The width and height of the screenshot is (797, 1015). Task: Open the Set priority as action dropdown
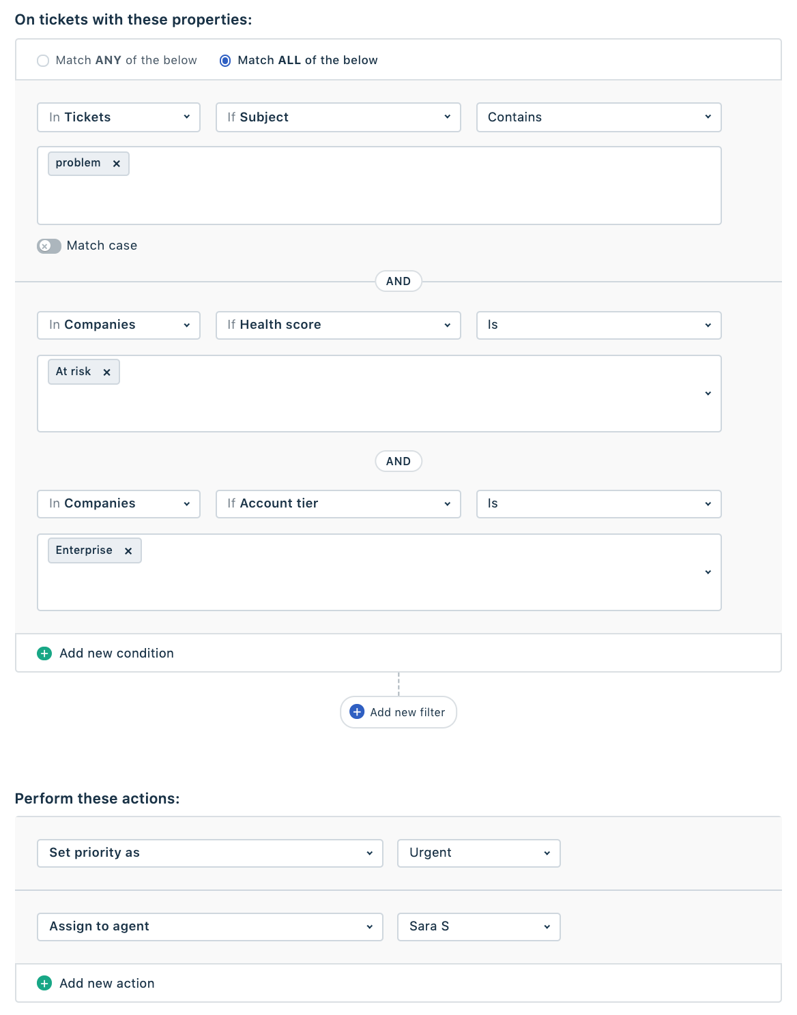(x=210, y=853)
